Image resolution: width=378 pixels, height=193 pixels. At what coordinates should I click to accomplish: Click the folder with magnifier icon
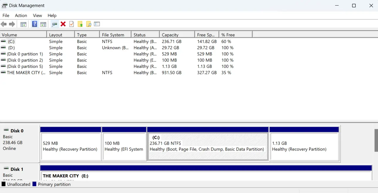point(89,24)
